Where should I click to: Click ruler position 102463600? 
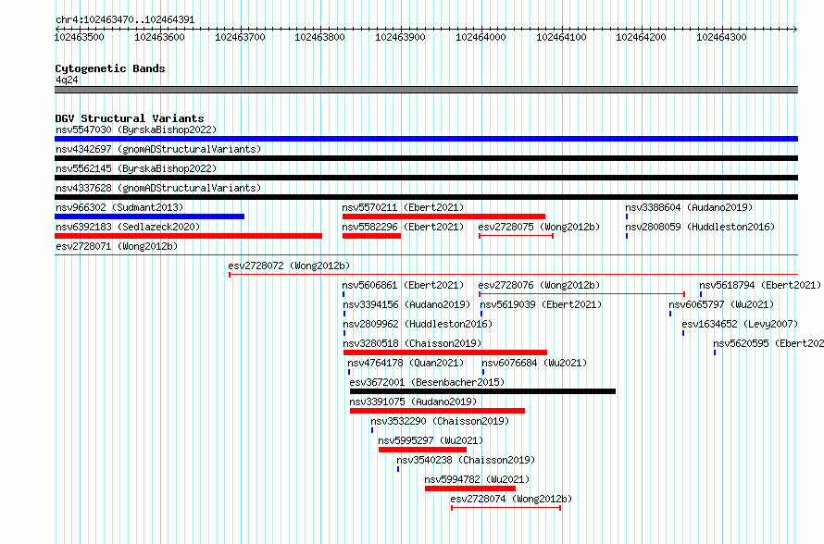point(160,37)
